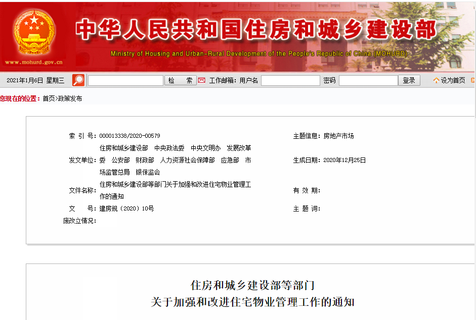This screenshot has width=476, height=320.
Task: Click the 生成日期 label
Action: [x=307, y=160]
